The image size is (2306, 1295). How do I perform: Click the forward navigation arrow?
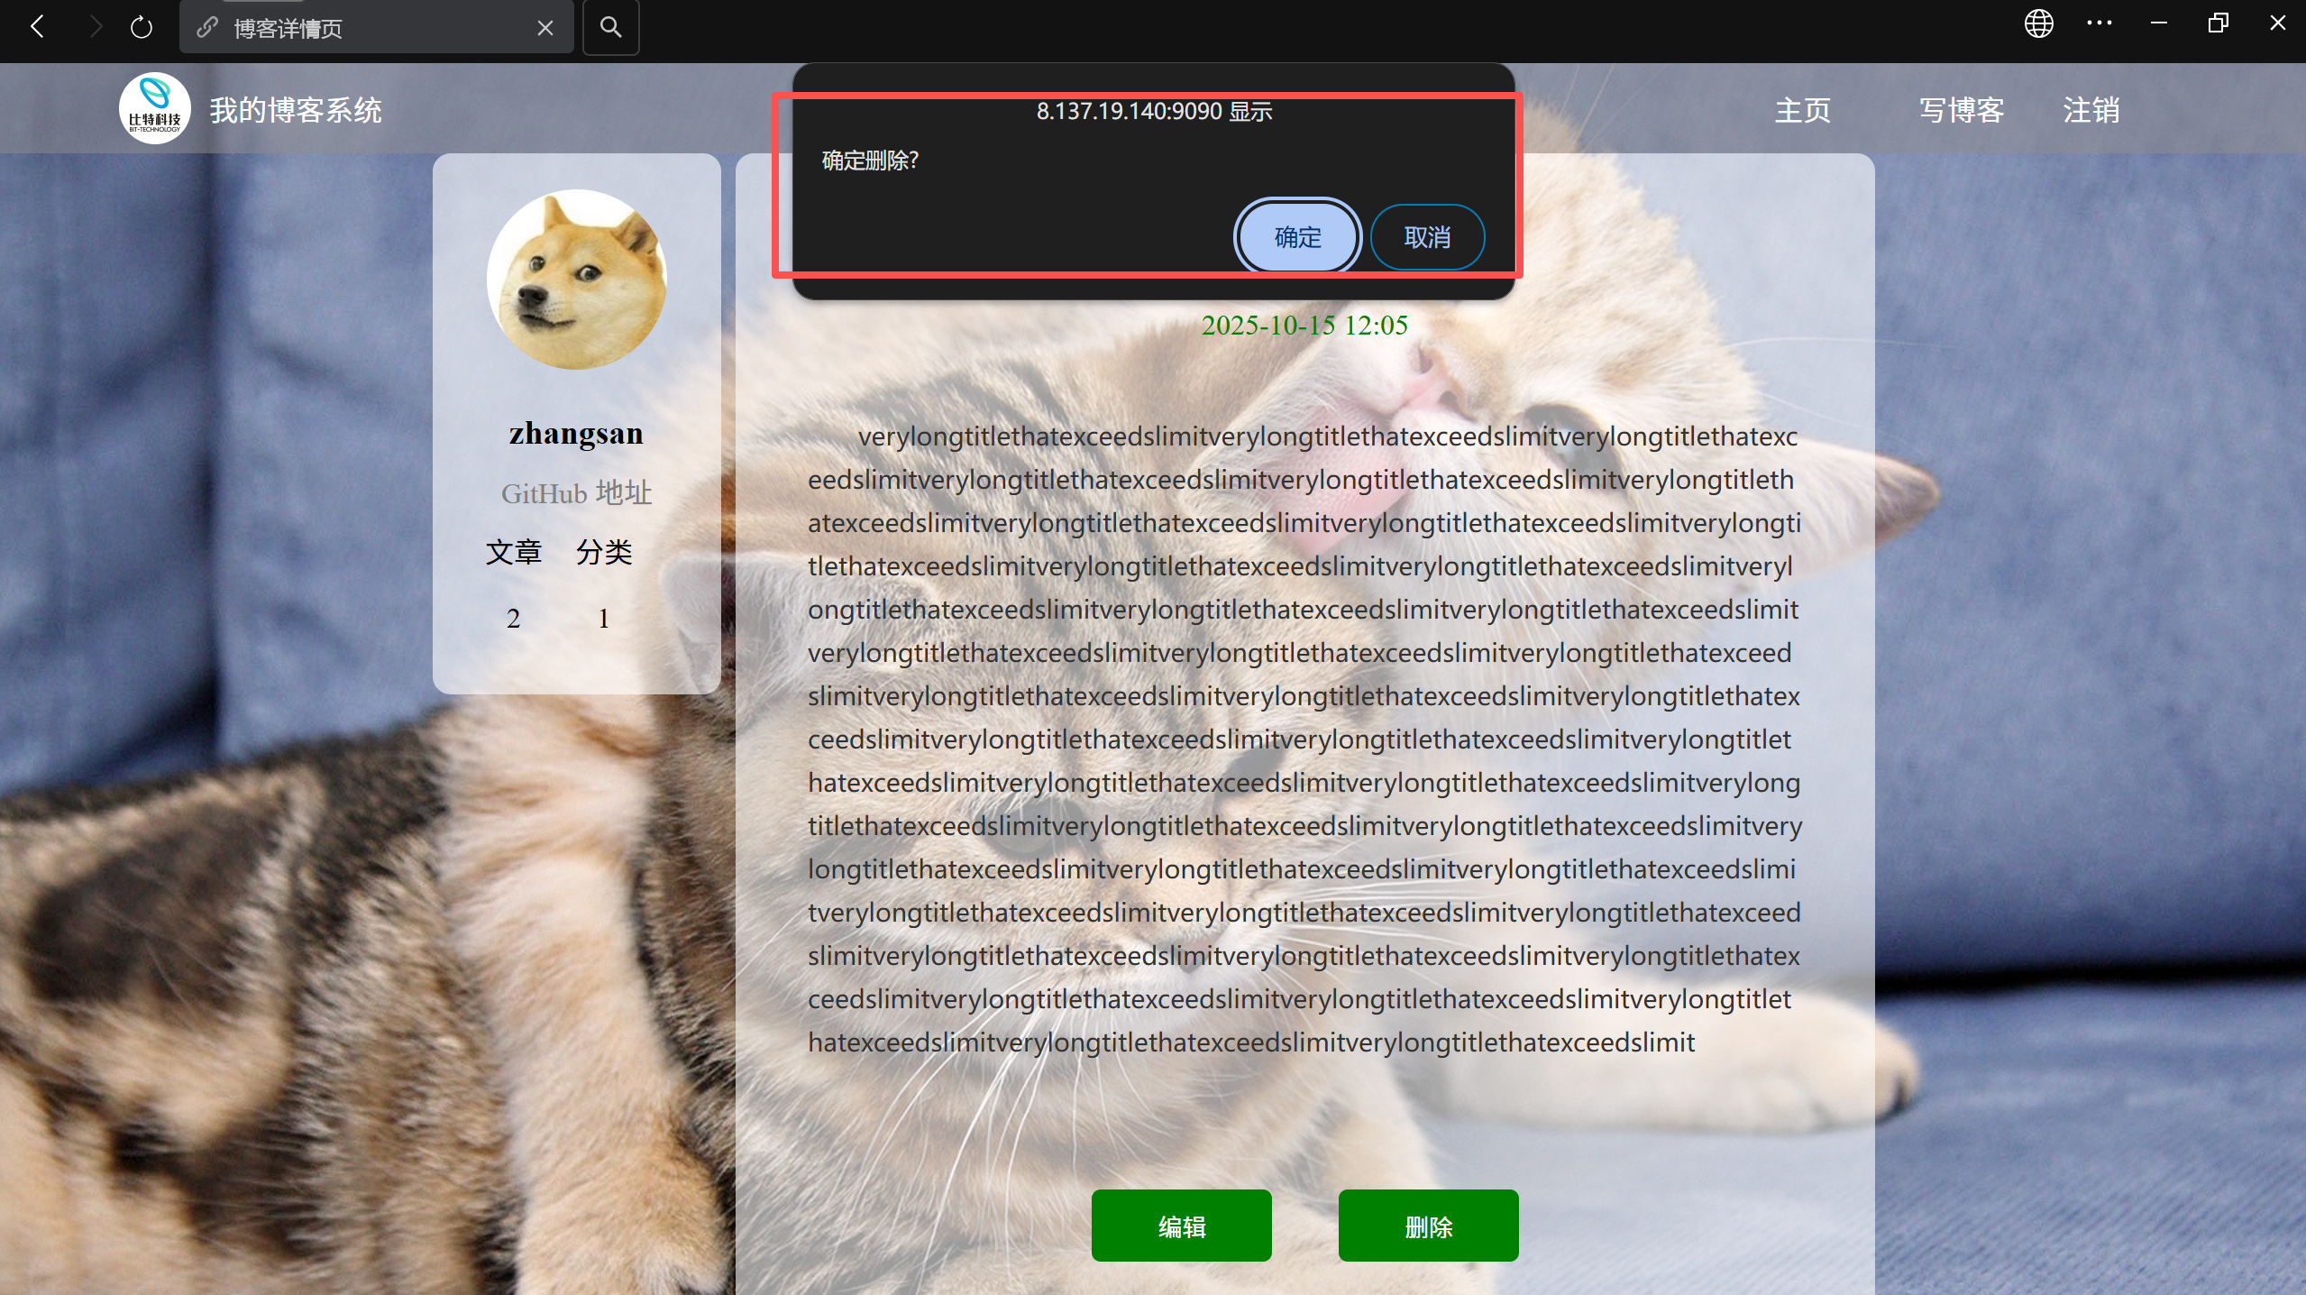coord(95,27)
